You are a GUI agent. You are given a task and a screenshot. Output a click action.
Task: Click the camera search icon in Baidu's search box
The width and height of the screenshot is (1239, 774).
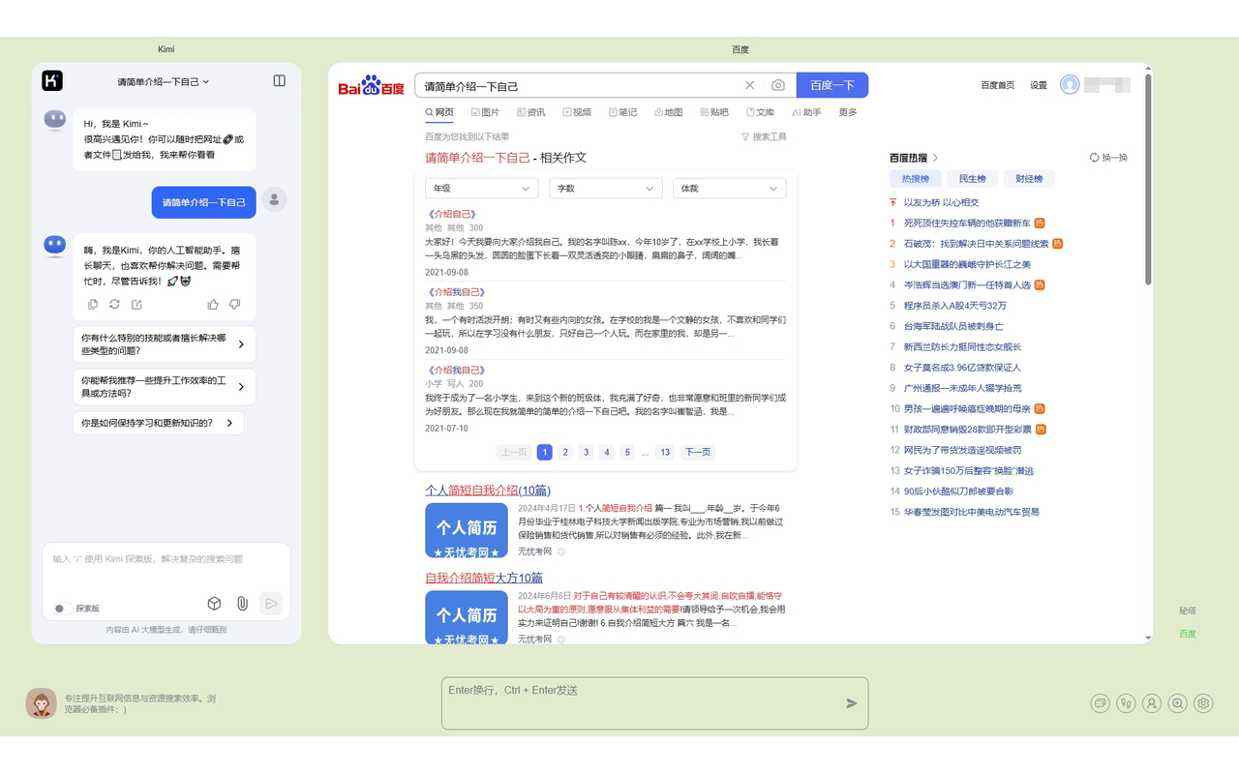(x=778, y=85)
